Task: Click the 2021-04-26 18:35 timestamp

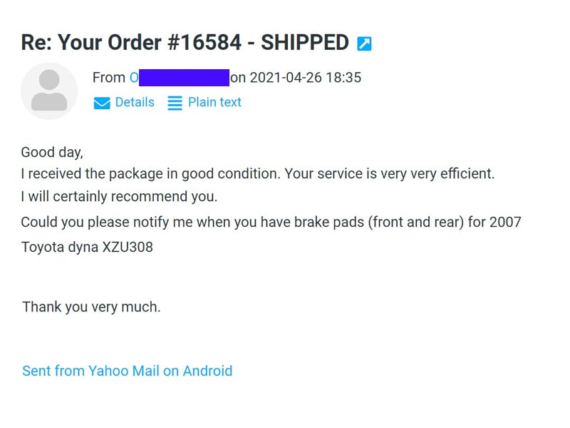Action: [306, 78]
